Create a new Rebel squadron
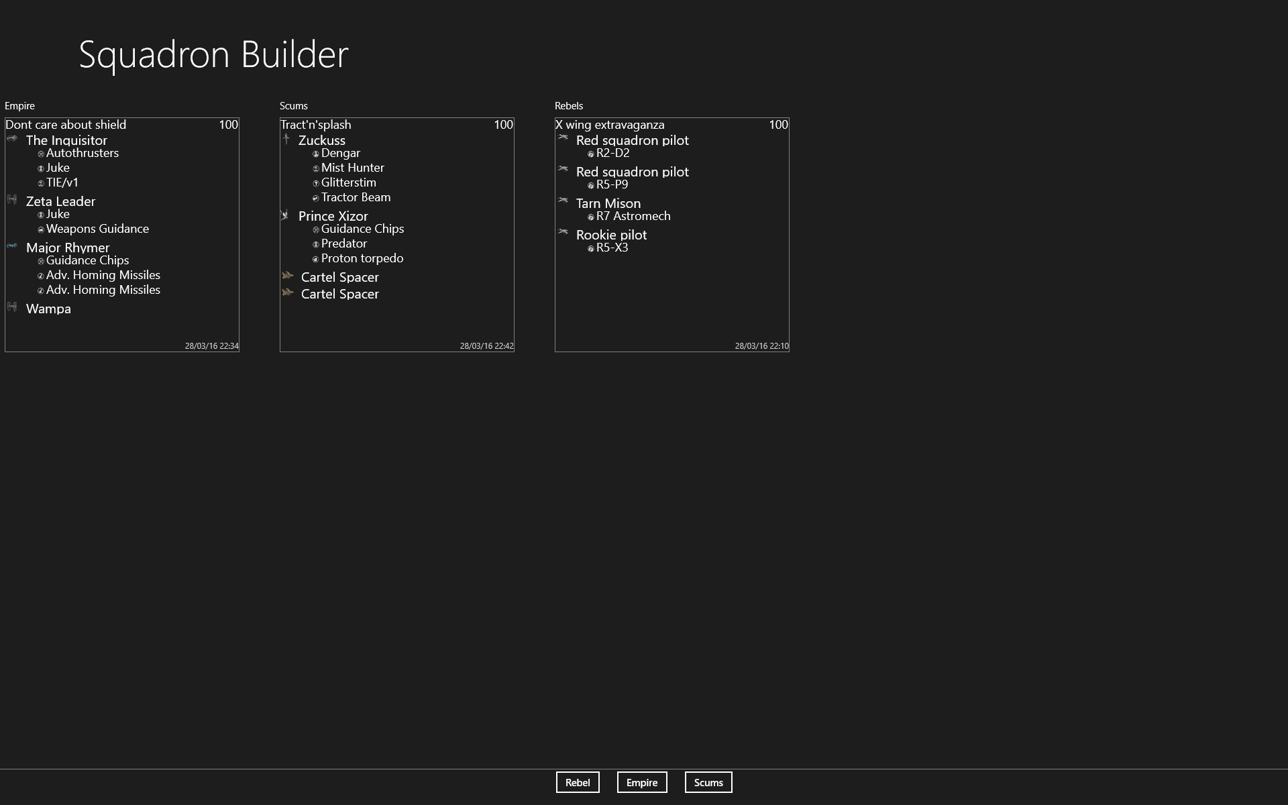Screen dimensions: 1288x805 coord(577,782)
